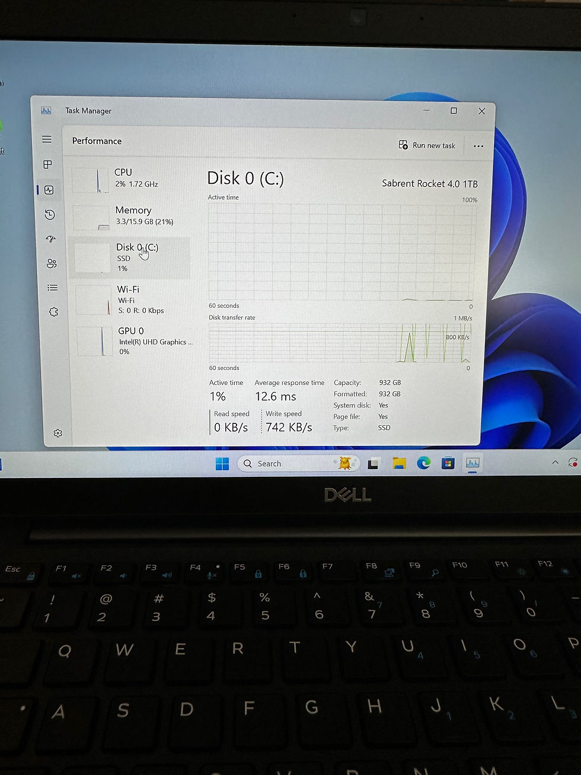Open File Explorer from the taskbar
Screen dimensions: 581x775
click(x=399, y=464)
